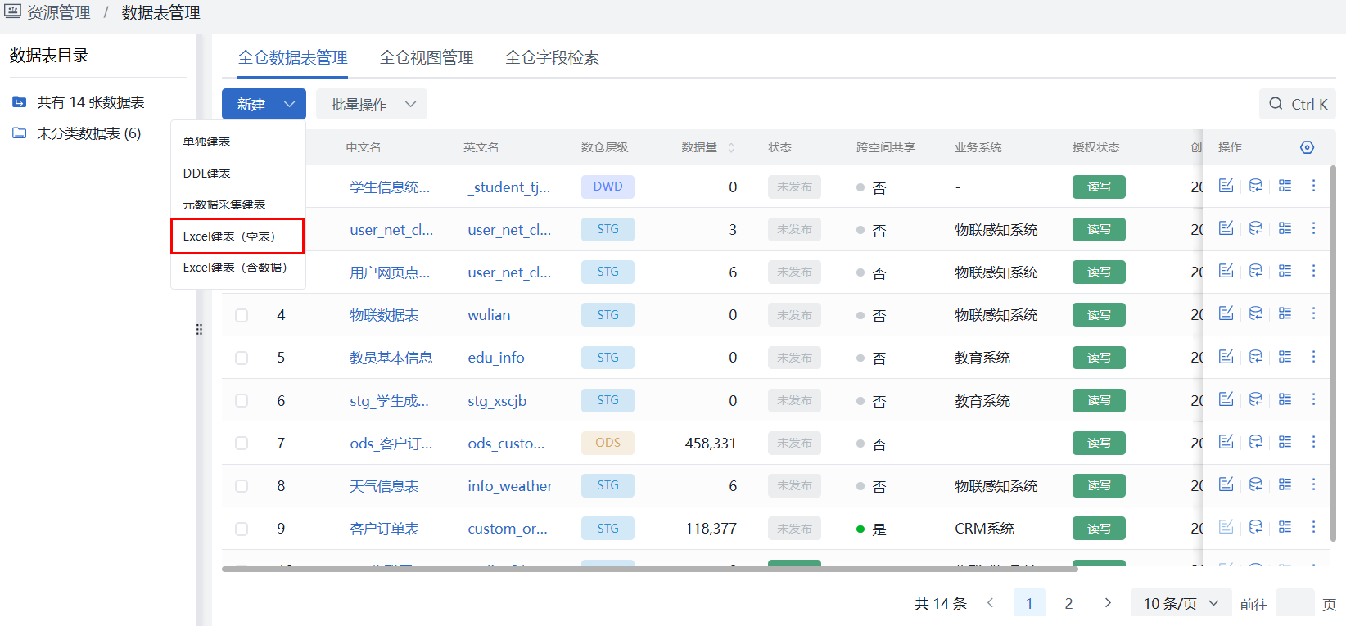Open 客户订单表 table link
This screenshot has width=1346, height=626.
point(384,529)
